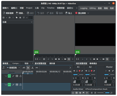117x96 pixels.
Task: Mute the A1 mixer channel
Action: click(x=74, y=71)
